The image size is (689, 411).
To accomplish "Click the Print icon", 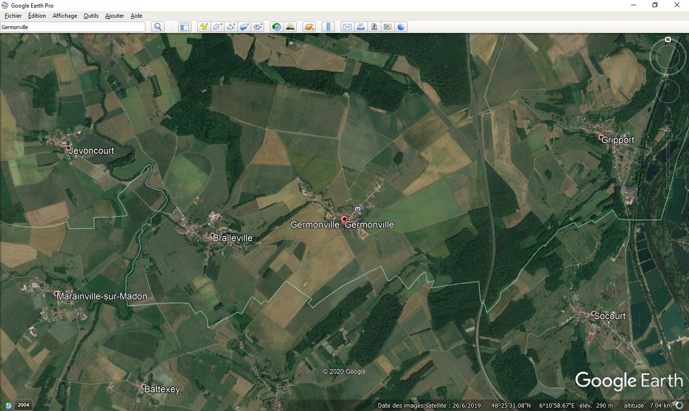I will (361, 27).
